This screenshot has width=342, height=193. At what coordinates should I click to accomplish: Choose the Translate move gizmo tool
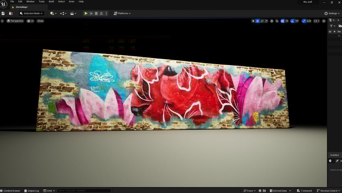click(x=257, y=21)
